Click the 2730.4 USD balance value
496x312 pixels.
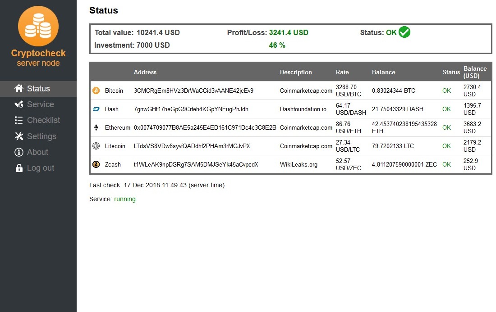click(472, 90)
